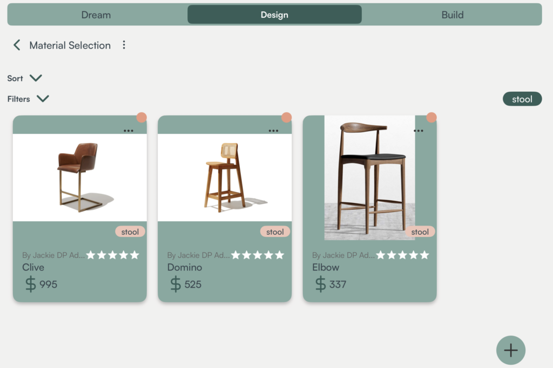
Task: Switch to the Dream tab
Action: 96,15
